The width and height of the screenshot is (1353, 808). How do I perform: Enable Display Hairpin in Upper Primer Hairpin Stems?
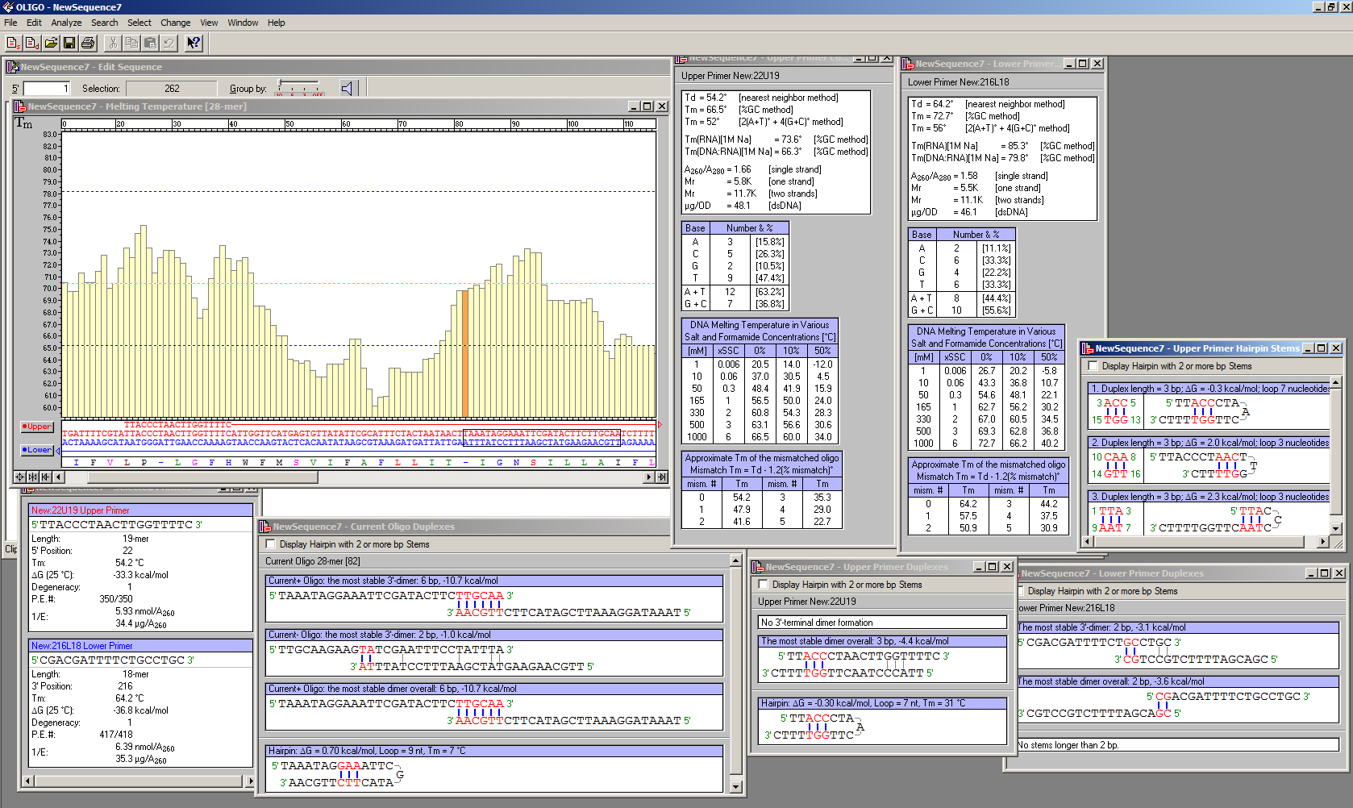click(x=1093, y=366)
